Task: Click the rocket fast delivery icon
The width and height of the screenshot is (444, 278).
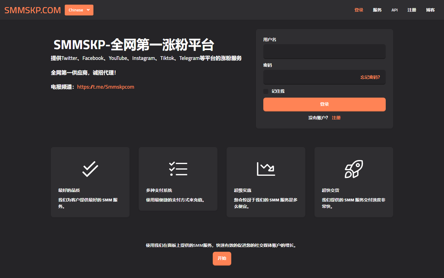Action: (x=354, y=169)
